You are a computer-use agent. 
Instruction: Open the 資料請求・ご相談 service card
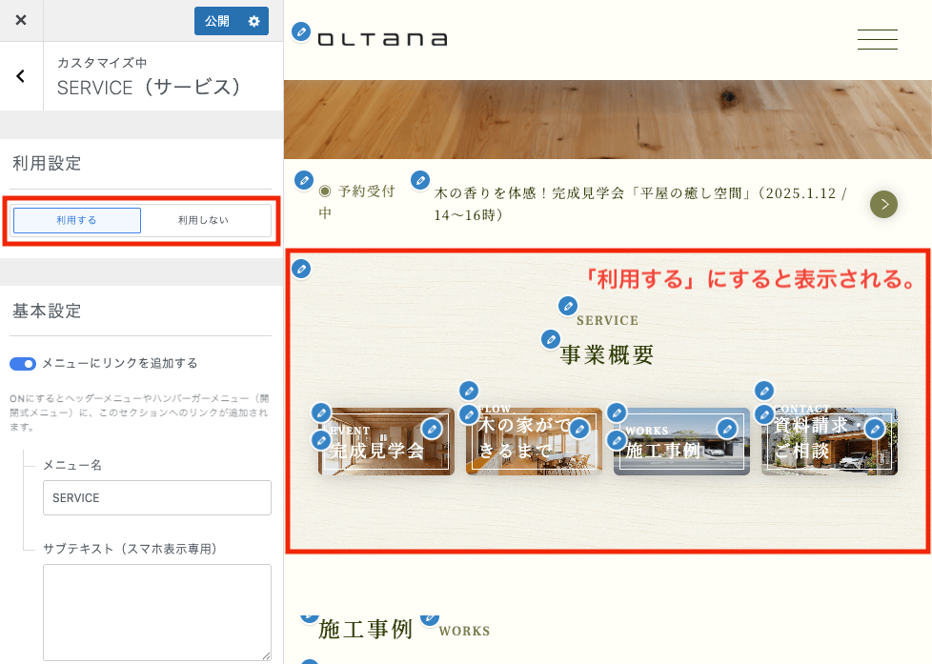[x=830, y=442]
